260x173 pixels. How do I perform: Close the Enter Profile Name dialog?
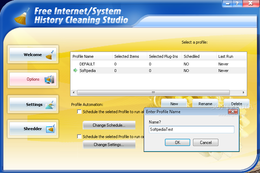(233, 112)
